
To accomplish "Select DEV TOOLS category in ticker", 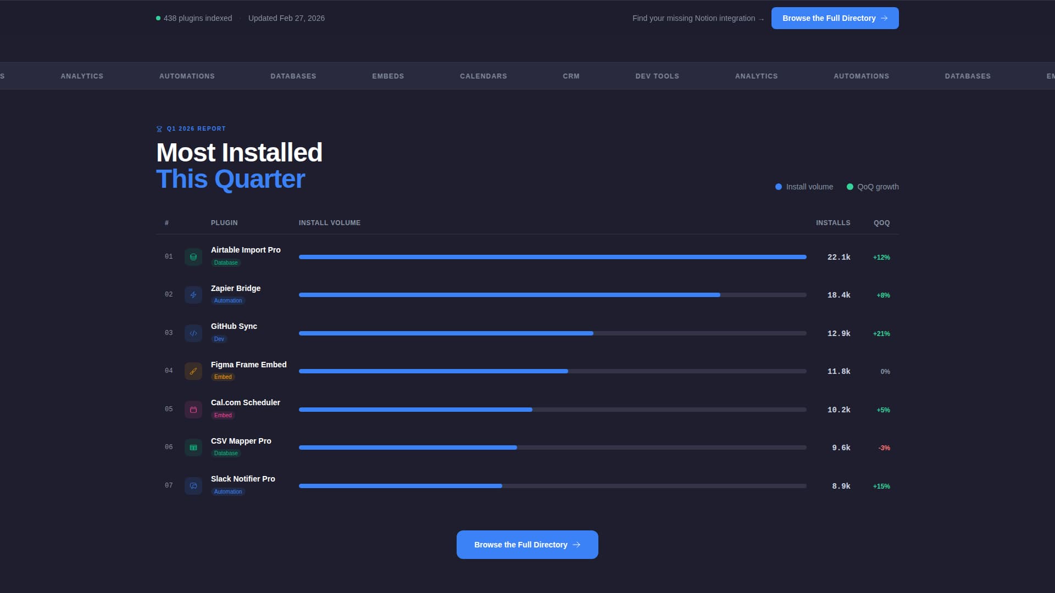I will [657, 76].
